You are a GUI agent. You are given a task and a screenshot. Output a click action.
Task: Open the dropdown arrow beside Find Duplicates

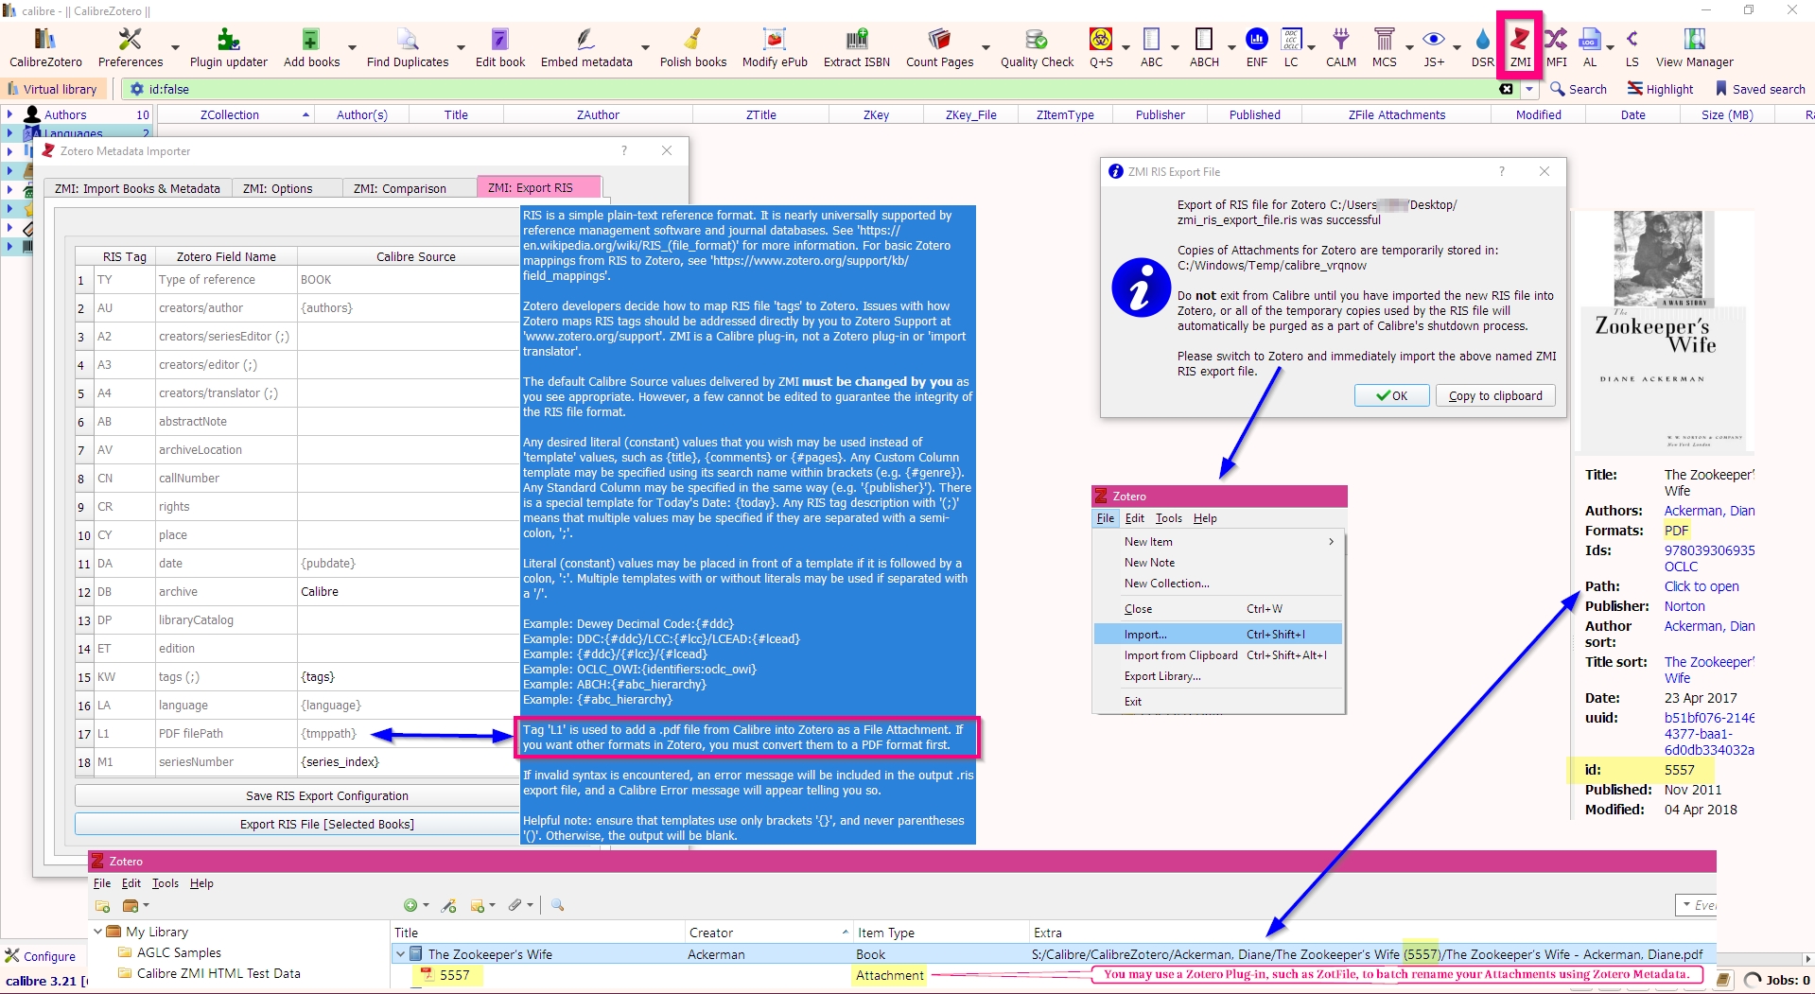click(461, 47)
